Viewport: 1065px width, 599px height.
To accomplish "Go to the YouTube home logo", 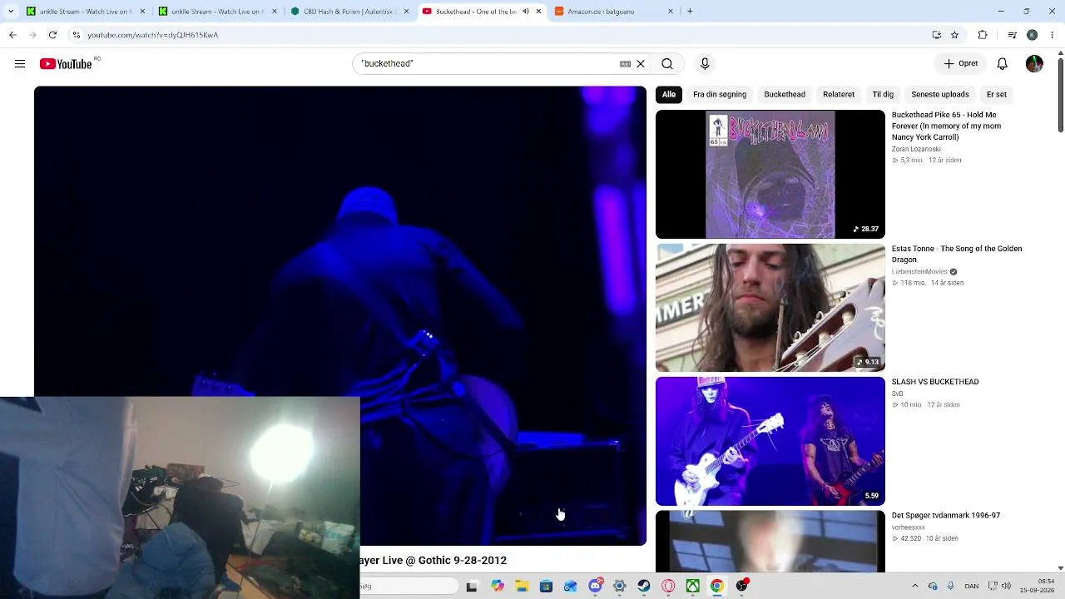I will click(x=66, y=64).
